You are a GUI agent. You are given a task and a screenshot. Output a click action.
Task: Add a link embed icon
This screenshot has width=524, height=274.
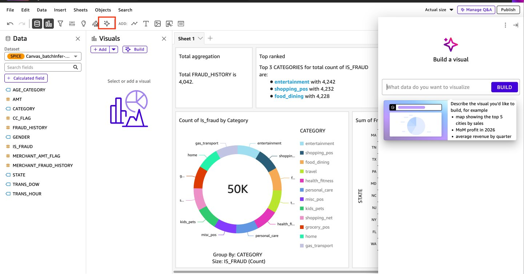tap(181, 24)
